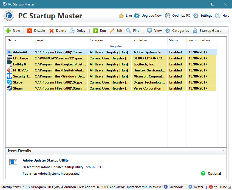Select the Steam startup entry

tap(18, 88)
